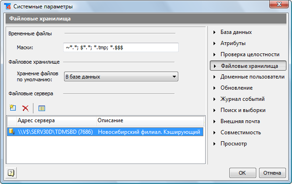
Task: Expand the Обновление section arrow
Action: point(214,88)
